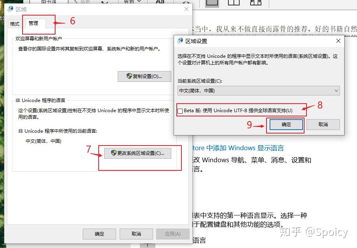This screenshot has width=357, height=248.
Task: Click the fit-width icon in reader toolbar
Action: [x=256, y=2]
